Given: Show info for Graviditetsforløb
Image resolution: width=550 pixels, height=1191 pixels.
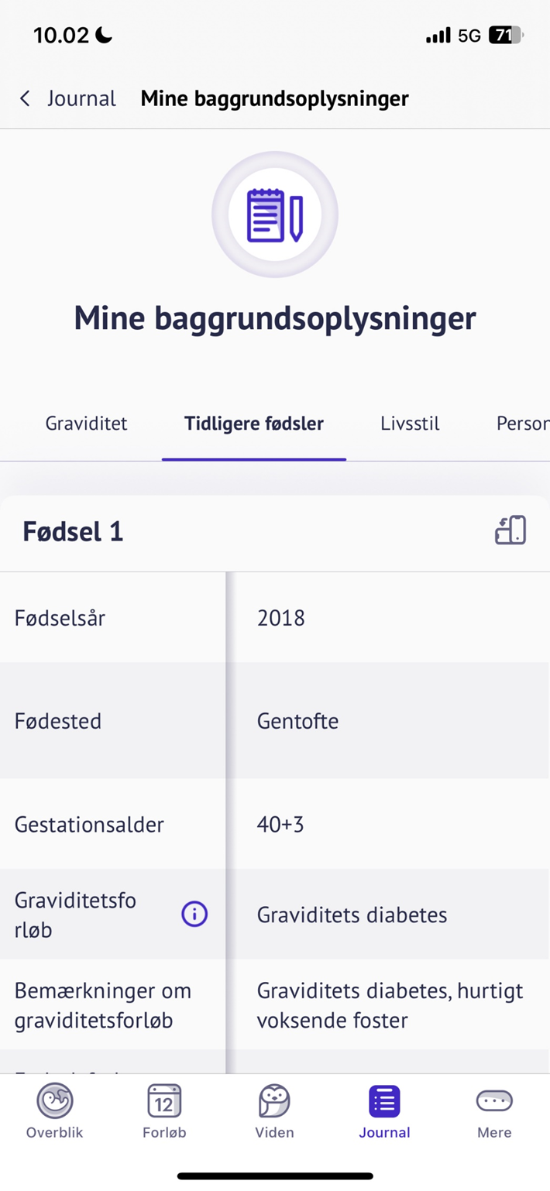Looking at the screenshot, I should coord(194,915).
